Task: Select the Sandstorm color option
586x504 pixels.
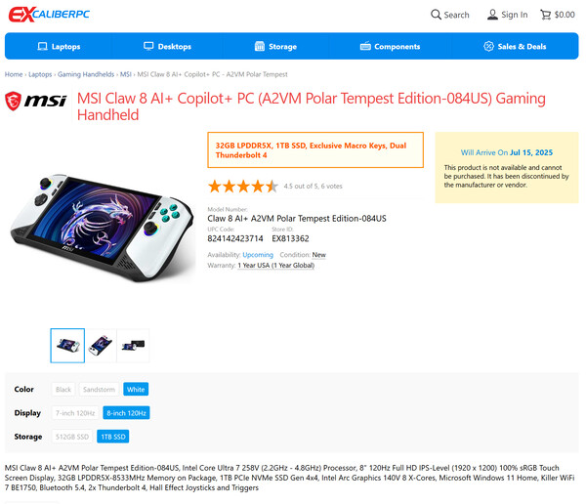Action: pyautogui.click(x=99, y=389)
